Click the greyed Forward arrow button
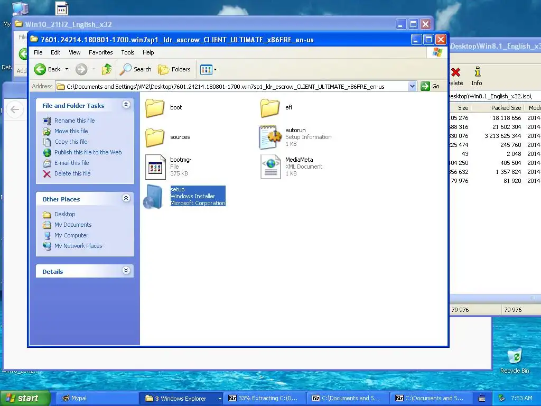 (81, 69)
